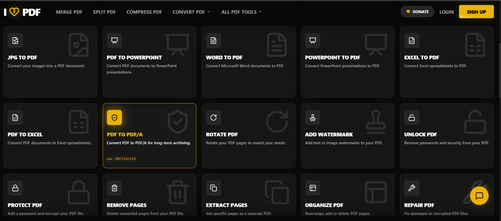This screenshot has height=221, width=501.
Task: Select the JPG TO PDF title
Action: click(22, 57)
